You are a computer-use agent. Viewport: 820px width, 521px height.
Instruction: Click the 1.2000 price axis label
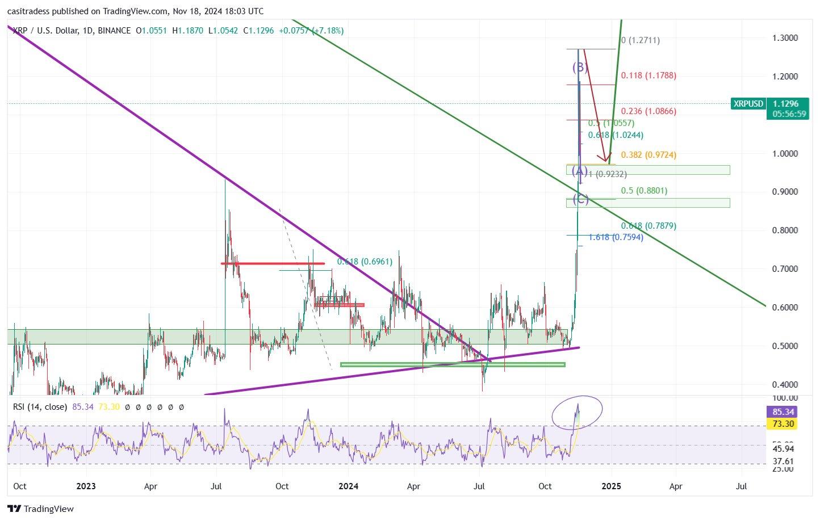point(785,77)
